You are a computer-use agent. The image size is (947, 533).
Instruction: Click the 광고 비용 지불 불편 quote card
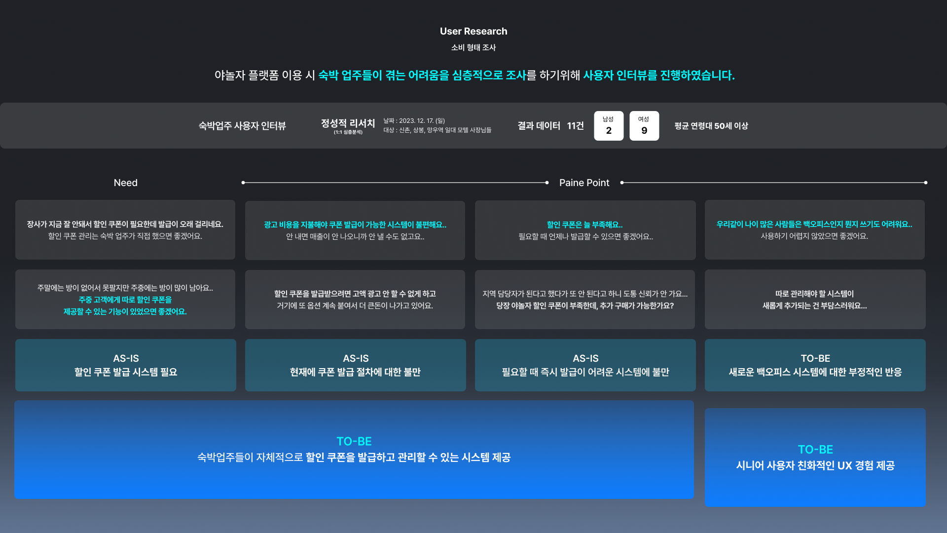click(x=355, y=230)
